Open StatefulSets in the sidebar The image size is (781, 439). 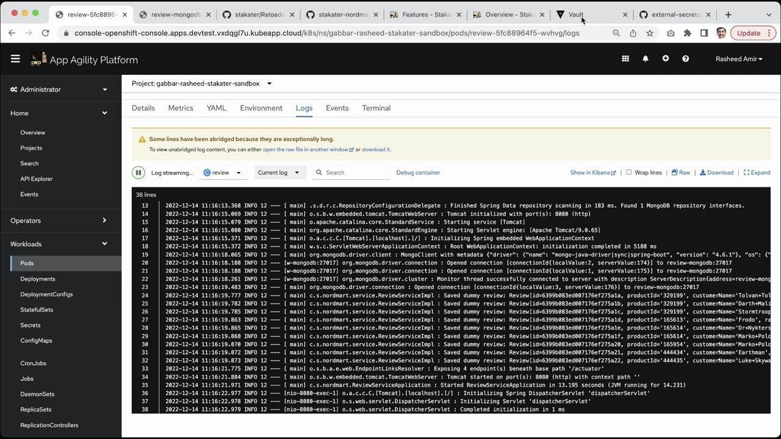point(37,310)
